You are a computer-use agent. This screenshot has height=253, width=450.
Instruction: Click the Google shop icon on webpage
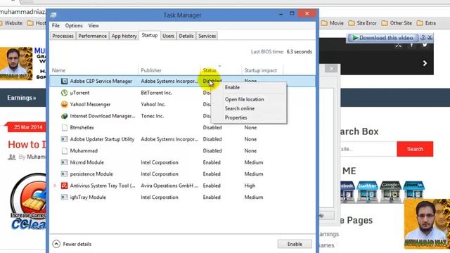pyautogui.click(x=390, y=192)
